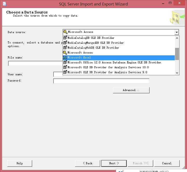
Task: Focus the Password input field
Action: coord(101,81)
